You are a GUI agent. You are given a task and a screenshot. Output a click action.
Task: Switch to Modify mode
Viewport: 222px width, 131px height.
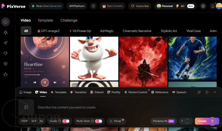point(114,92)
